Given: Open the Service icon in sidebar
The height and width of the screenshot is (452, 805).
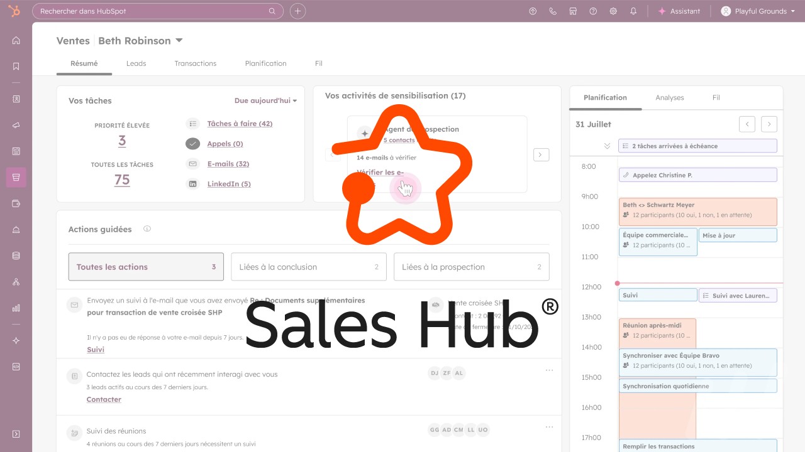Looking at the screenshot, I should (16, 230).
